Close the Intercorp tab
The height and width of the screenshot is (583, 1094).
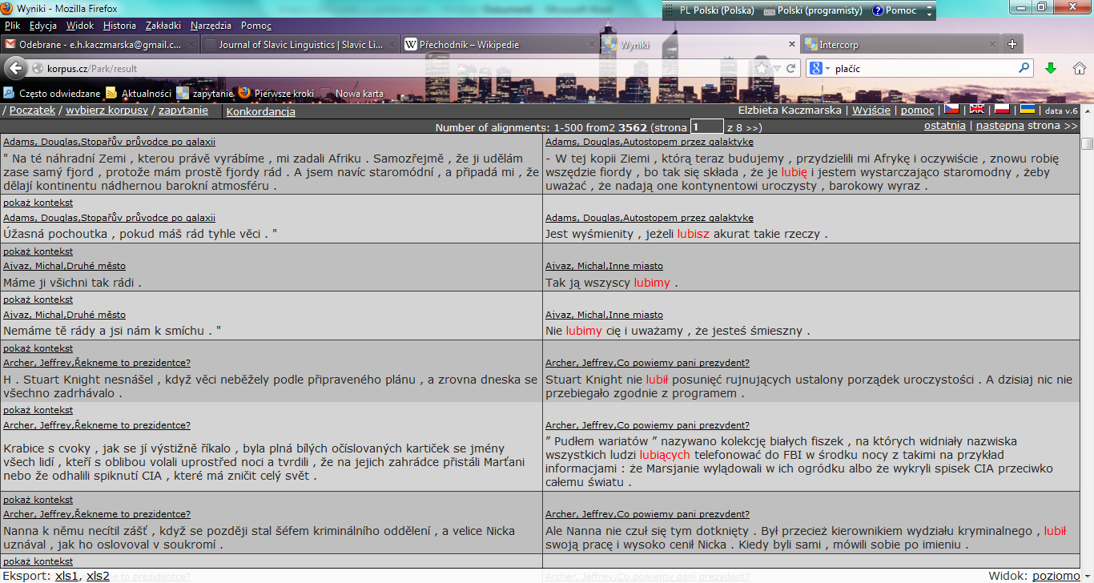coord(992,44)
